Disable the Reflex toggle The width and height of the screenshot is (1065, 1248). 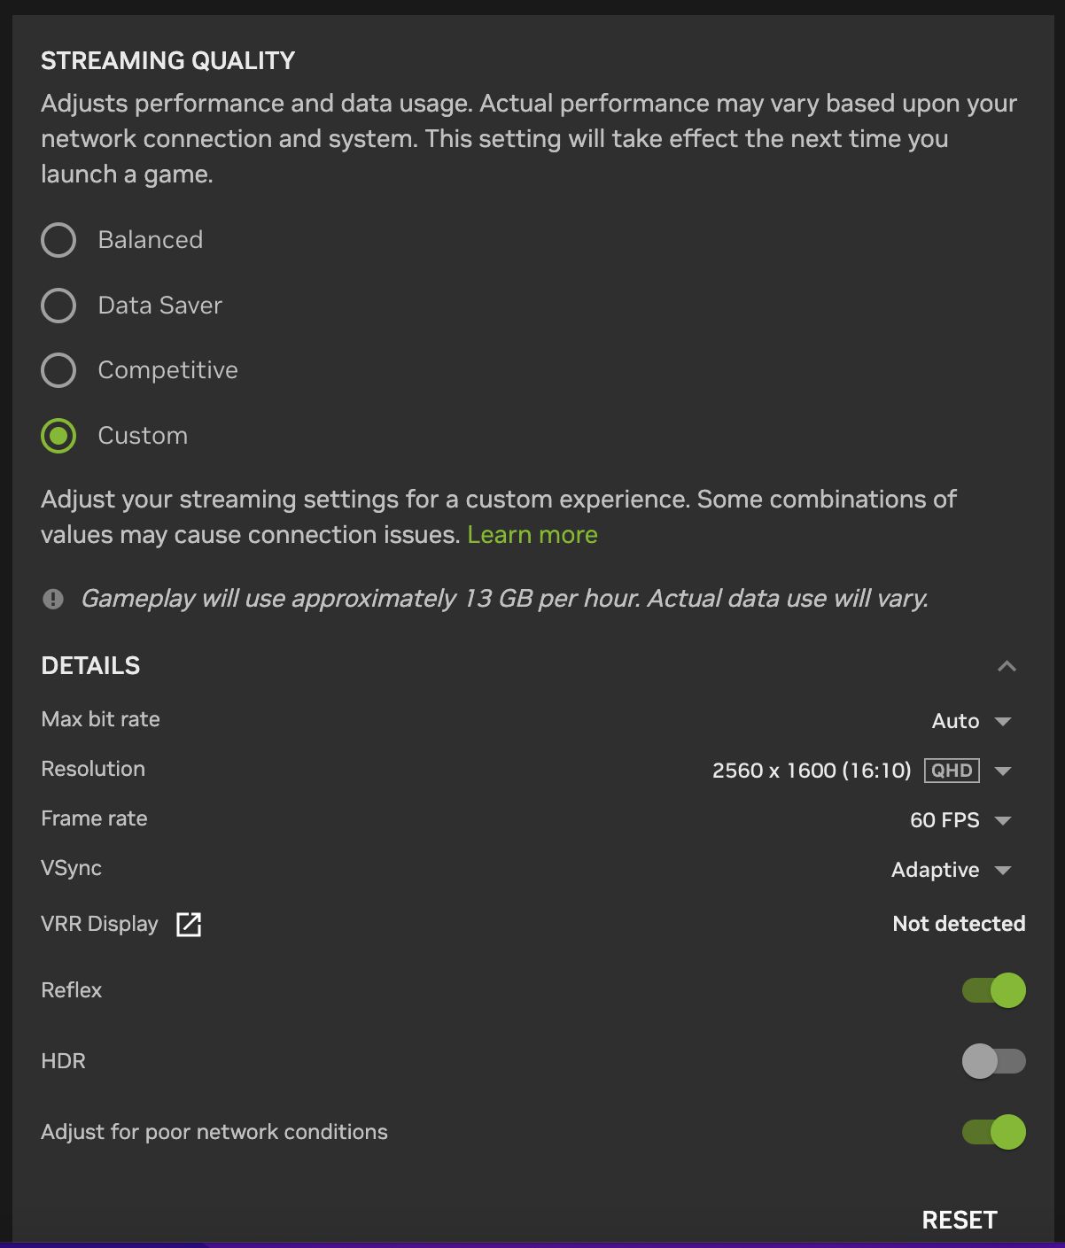tap(994, 990)
